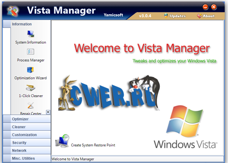228x163 pixels.
Task: Click the sidebar scroll-down arrow
Action: (x=48, y=112)
